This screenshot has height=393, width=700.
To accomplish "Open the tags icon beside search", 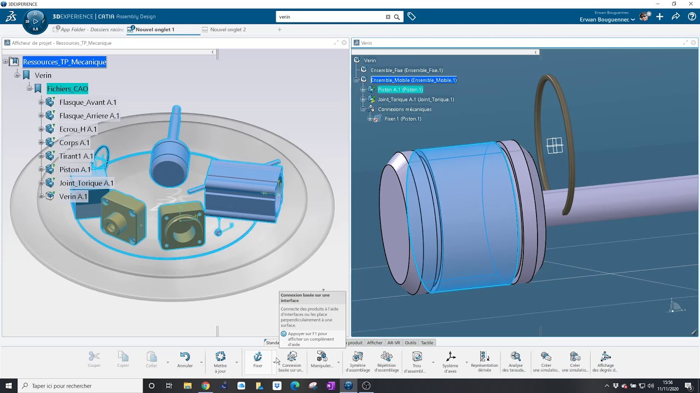I will click(412, 17).
